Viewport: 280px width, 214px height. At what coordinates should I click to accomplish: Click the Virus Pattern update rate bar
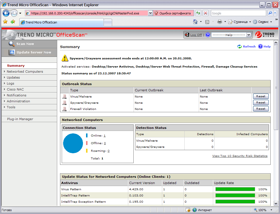pos(235,189)
